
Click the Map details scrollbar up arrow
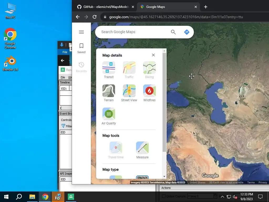tap(164, 51)
